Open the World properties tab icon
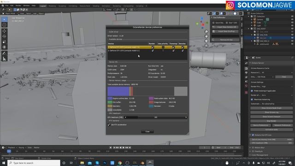Screen dimensions: 295x166 point(246,86)
